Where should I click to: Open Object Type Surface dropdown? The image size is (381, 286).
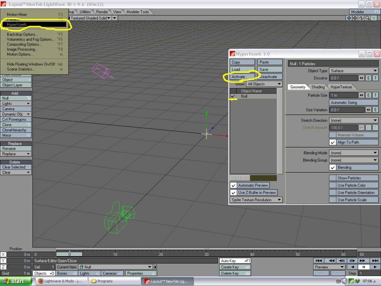(x=354, y=71)
